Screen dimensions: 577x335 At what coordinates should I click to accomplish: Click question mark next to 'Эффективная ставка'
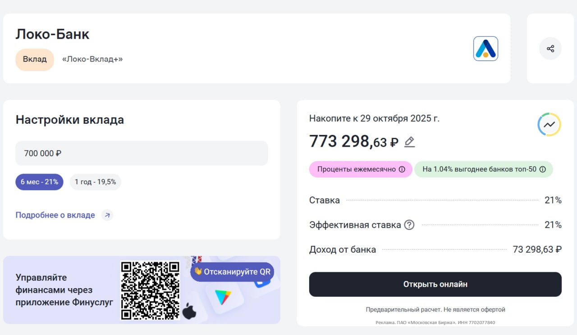click(409, 225)
